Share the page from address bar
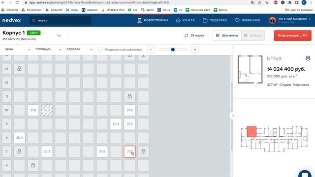 pyautogui.click(x=260, y=2)
